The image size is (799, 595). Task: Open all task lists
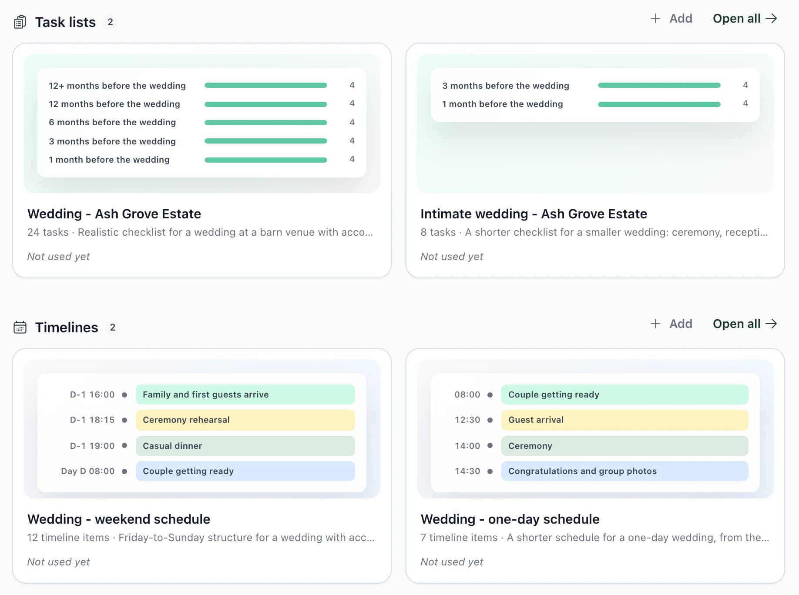[x=745, y=18]
